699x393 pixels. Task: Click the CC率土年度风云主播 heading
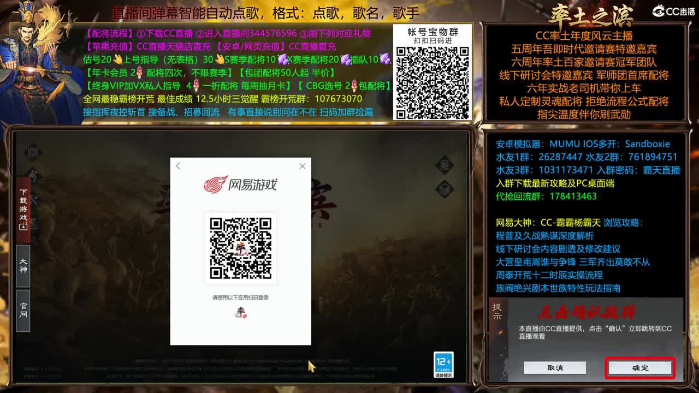[584, 36]
